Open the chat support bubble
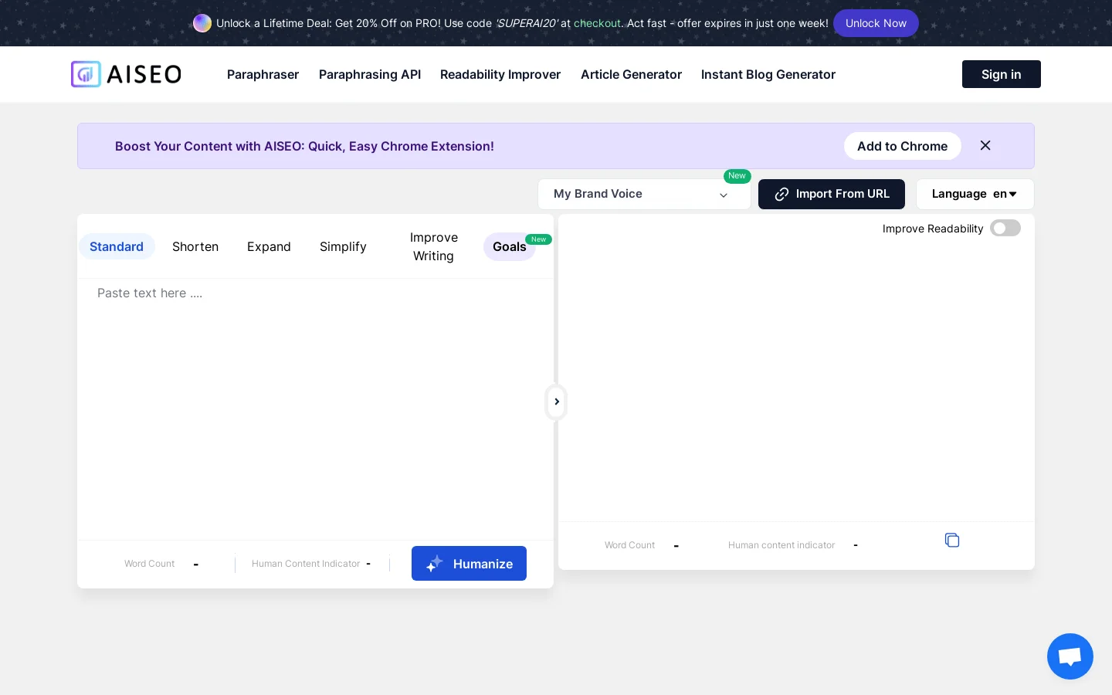 pos(1070,656)
